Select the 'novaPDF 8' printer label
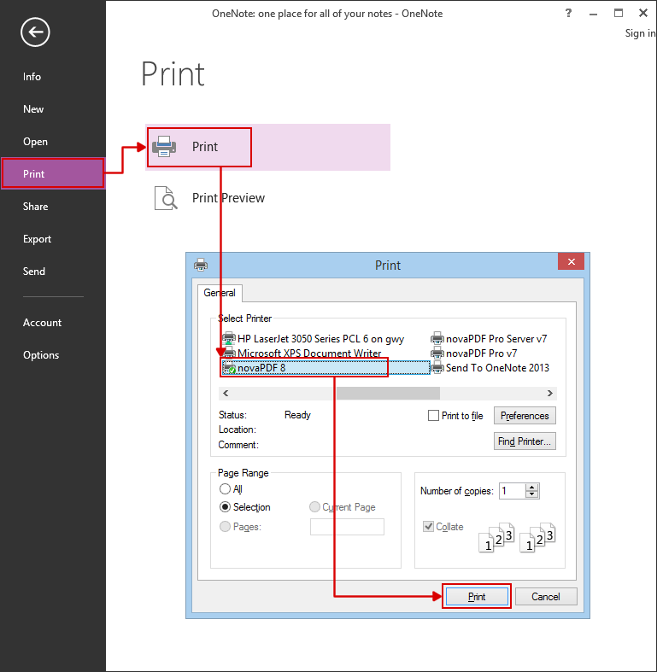This screenshot has width=657, height=672. 261,368
